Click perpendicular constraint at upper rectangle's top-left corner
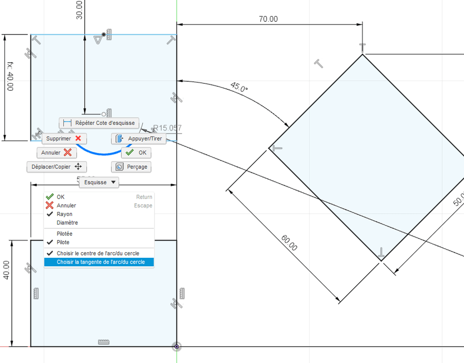This screenshot has height=363, width=464. pyautogui.click(x=36, y=40)
